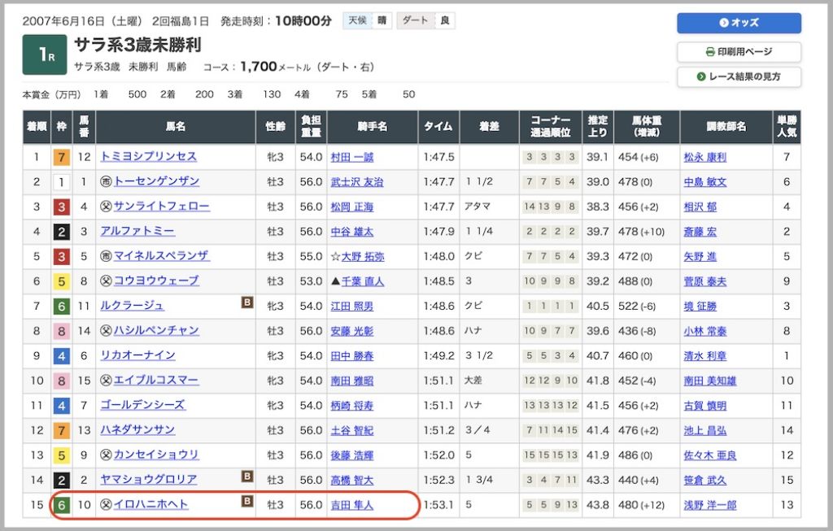Screen dimensions: 833x531
Task: Open trainer 南田 美知雄
Action: 710,381
